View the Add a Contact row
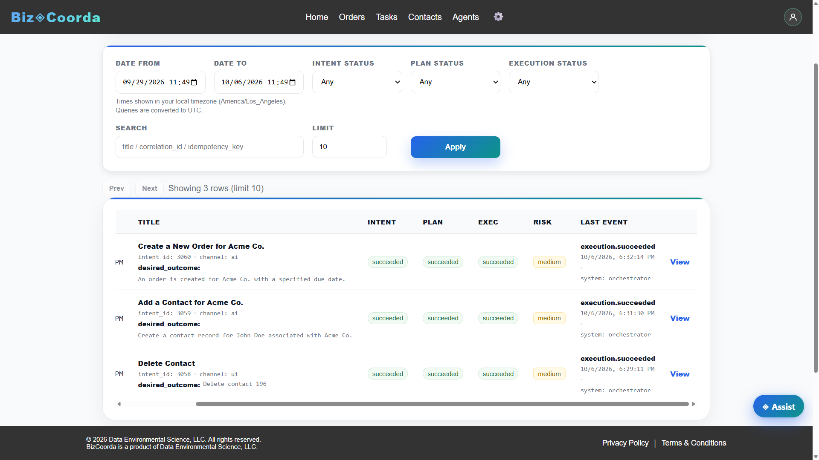The height and width of the screenshot is (460, 819). pyautogui.click(x=680, y=318)
